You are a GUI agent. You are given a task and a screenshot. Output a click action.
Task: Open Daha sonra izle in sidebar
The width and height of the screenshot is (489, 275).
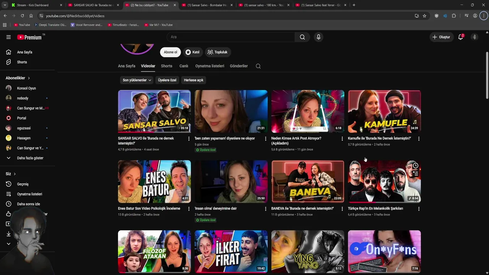pos(28,204)
